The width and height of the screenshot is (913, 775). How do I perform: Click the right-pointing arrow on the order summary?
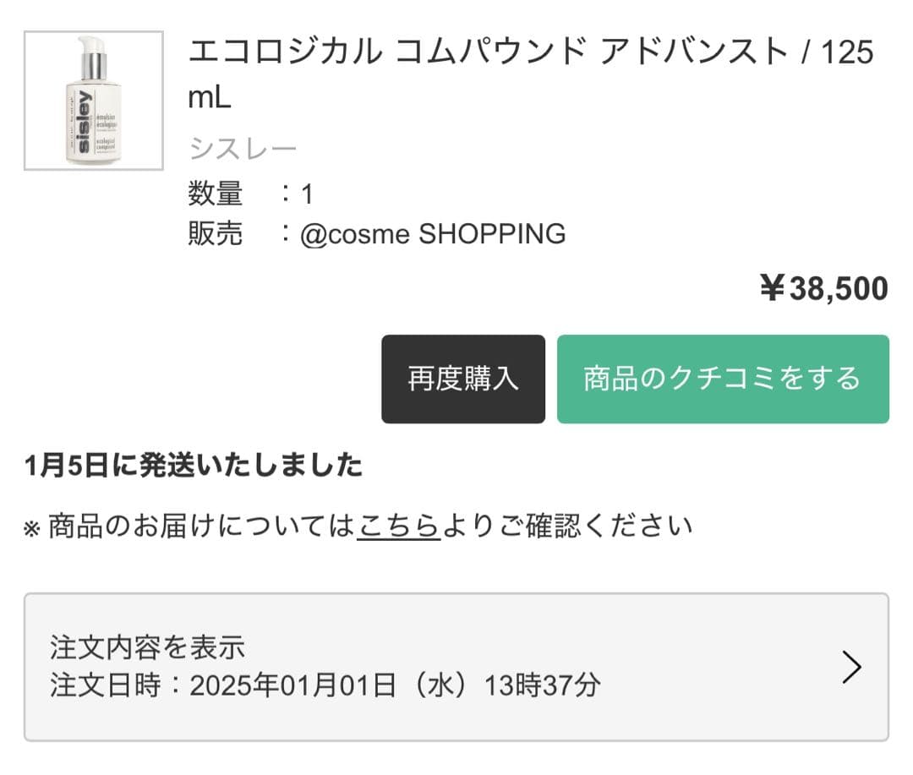(851, 667)
